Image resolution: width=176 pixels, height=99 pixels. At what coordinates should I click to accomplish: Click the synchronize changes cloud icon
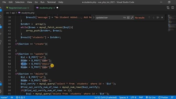[12, 97]
